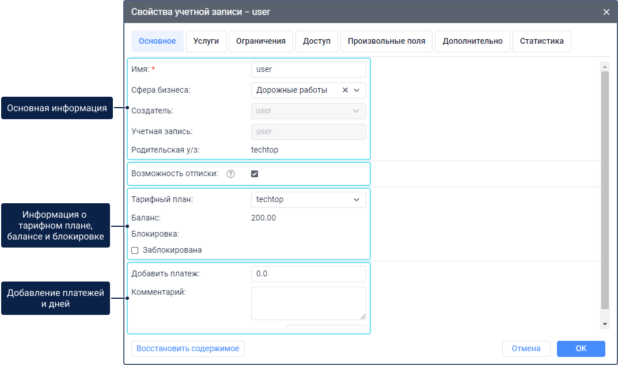This screenshot has width=618, height=365.
Task: Click Восстановить содержимое button
Action: coord(188,349)
